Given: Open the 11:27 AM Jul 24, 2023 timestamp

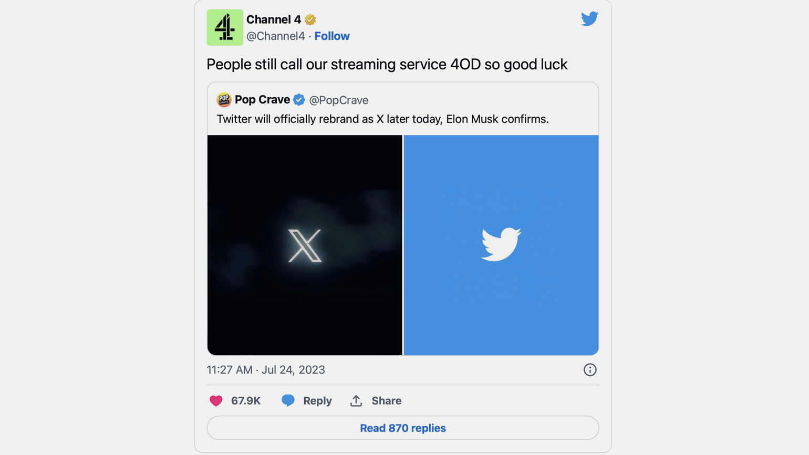Looking at the screenshot, I should (x=266, y=370).
